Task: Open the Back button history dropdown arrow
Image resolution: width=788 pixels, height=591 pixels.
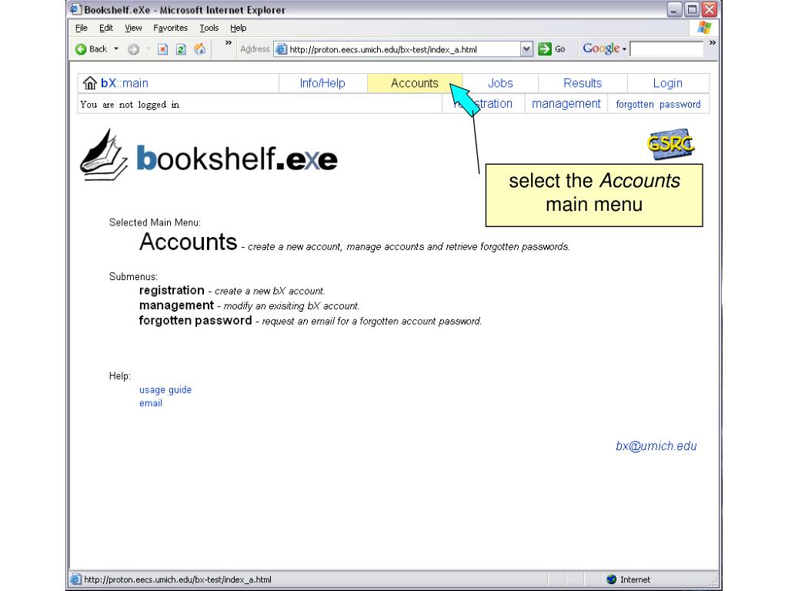Action: (x=116, y=48)
